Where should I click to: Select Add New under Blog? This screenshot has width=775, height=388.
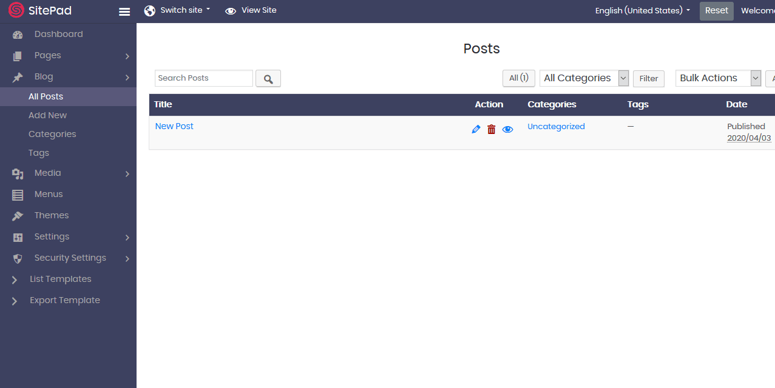pos(47,115)
